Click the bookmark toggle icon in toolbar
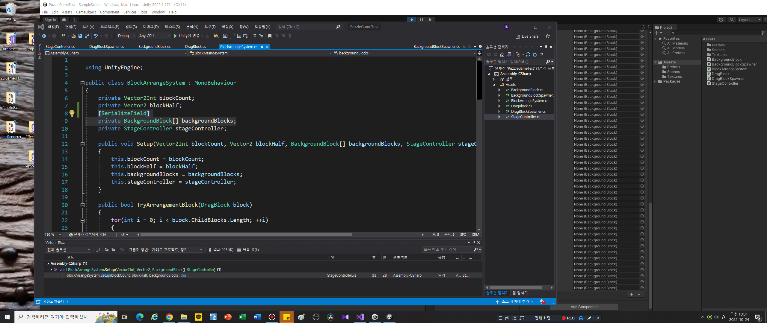 tap(270, 36)
